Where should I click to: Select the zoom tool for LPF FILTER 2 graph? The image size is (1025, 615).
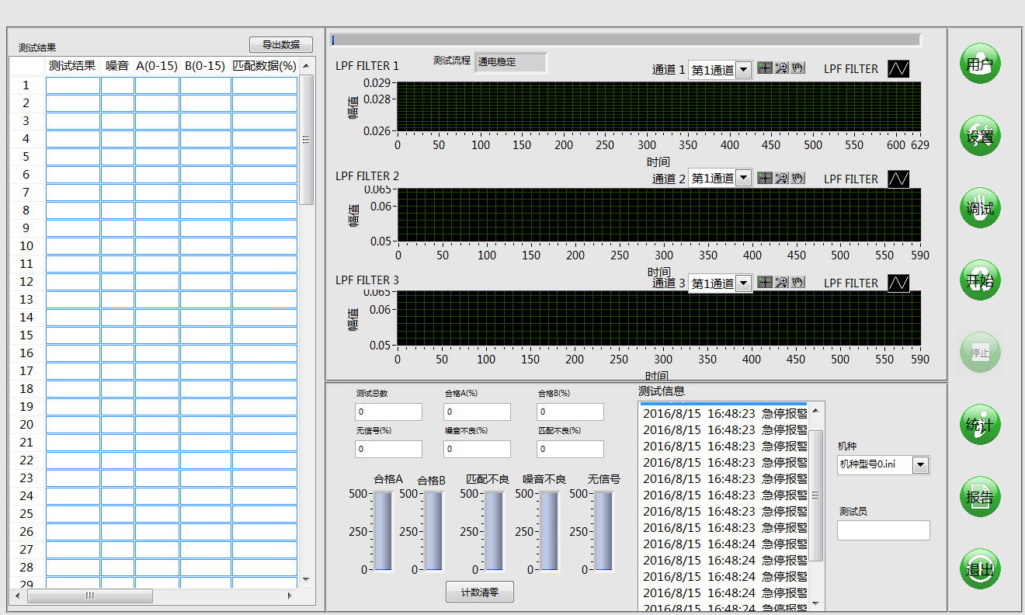781,178
